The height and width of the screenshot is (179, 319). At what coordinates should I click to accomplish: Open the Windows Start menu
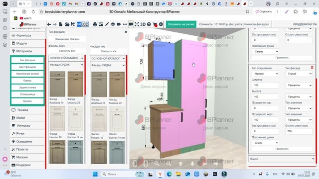(95, 174)
